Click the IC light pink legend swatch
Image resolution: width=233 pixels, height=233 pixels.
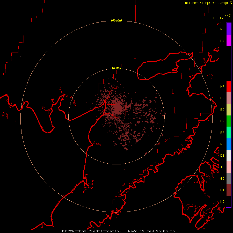coord(229,167)
